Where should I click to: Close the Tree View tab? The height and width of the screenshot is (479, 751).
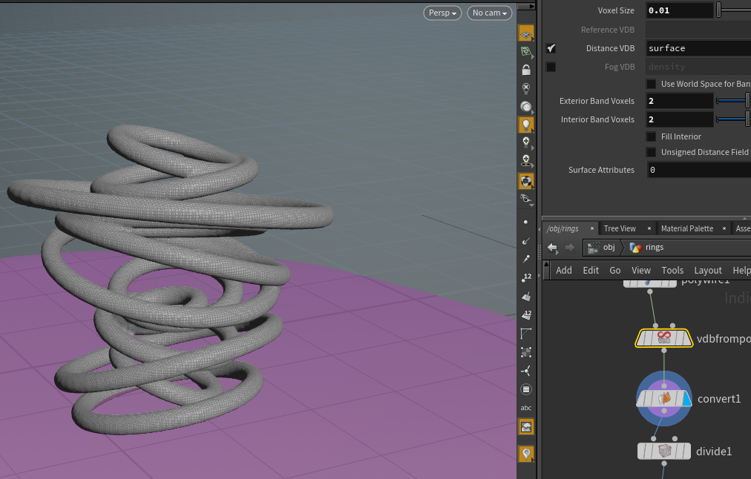tap(649, 228)
